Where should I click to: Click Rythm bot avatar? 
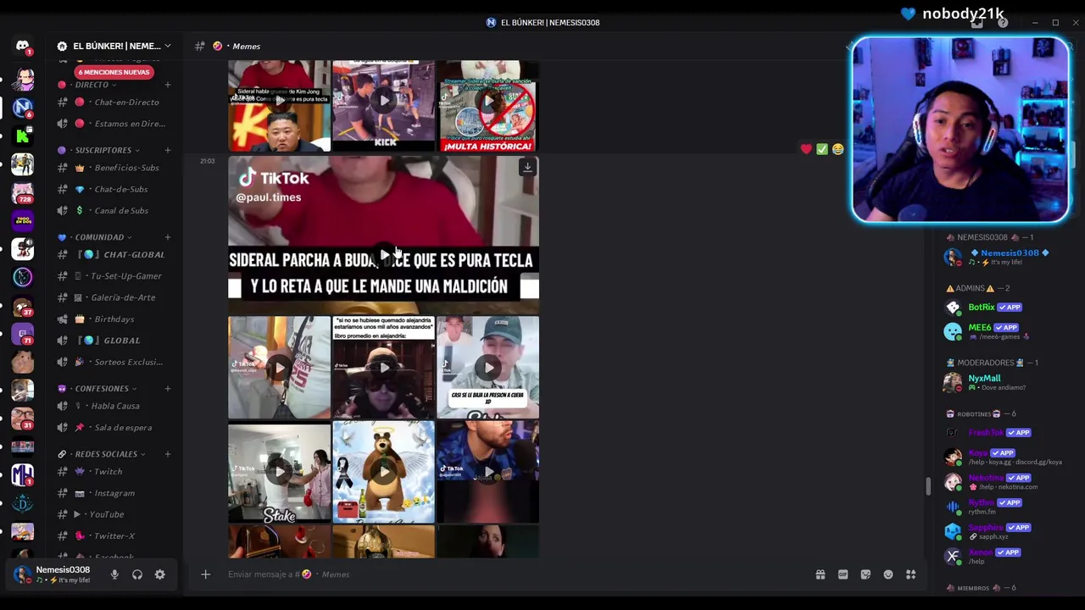(954, 507)
